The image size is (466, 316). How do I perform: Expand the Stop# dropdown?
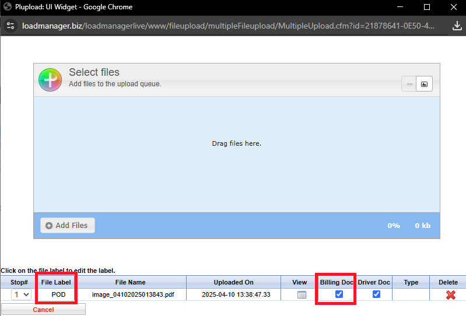point(22,295)
